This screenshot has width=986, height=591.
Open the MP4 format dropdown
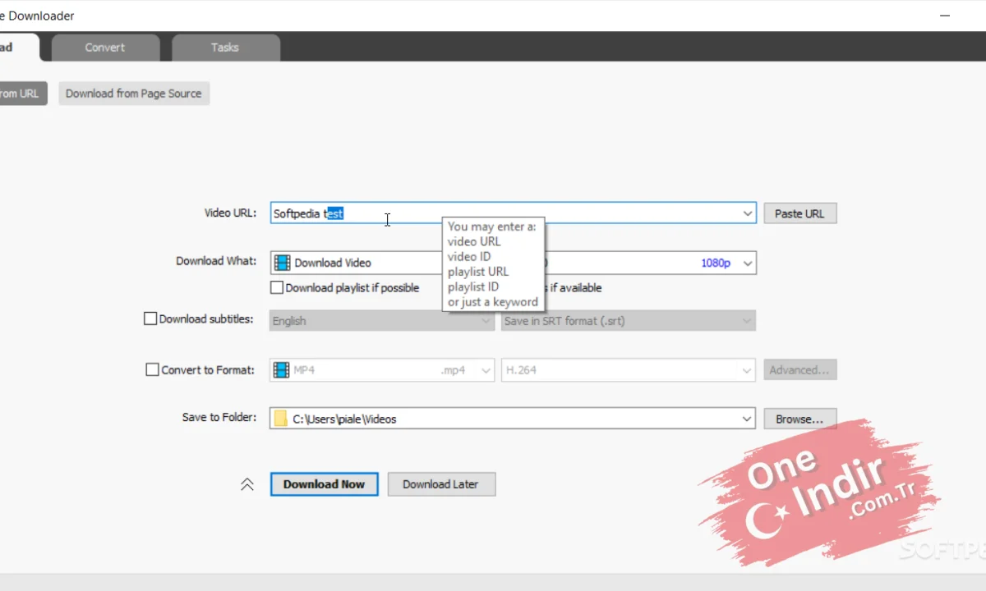(382, 370)
